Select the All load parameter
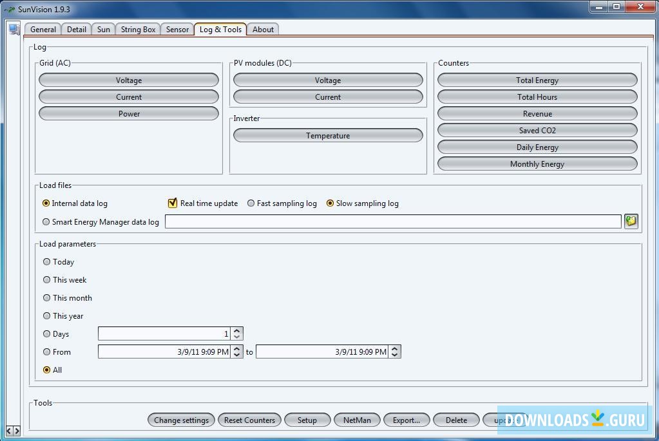Viewport: 659px width, 441px height. tap(46, 370)
